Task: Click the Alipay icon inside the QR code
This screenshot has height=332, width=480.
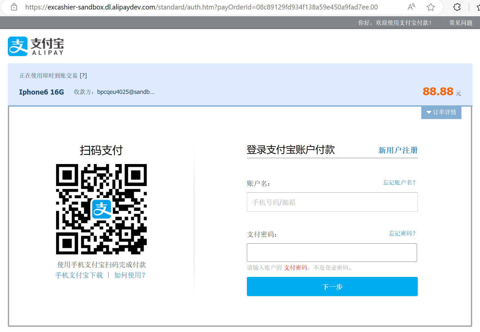Action: [102, 209]
